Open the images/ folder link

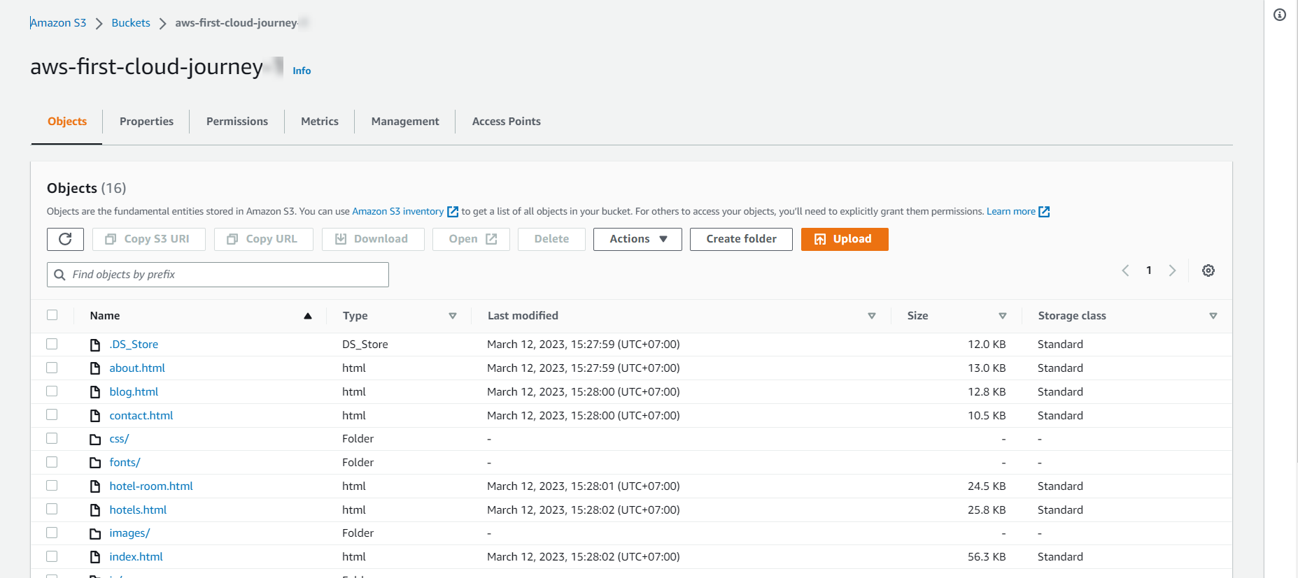[x=130, y=533]
